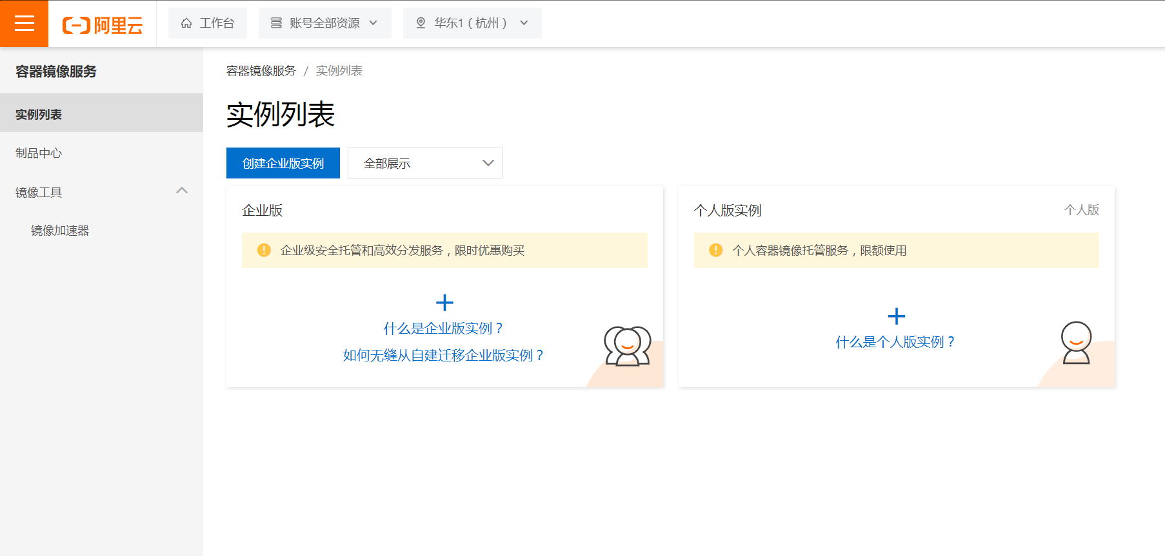This screenshot has width=1165, height=556.
Task: Open the 全部展示 filter dropdown
Action: click(425, 163)
